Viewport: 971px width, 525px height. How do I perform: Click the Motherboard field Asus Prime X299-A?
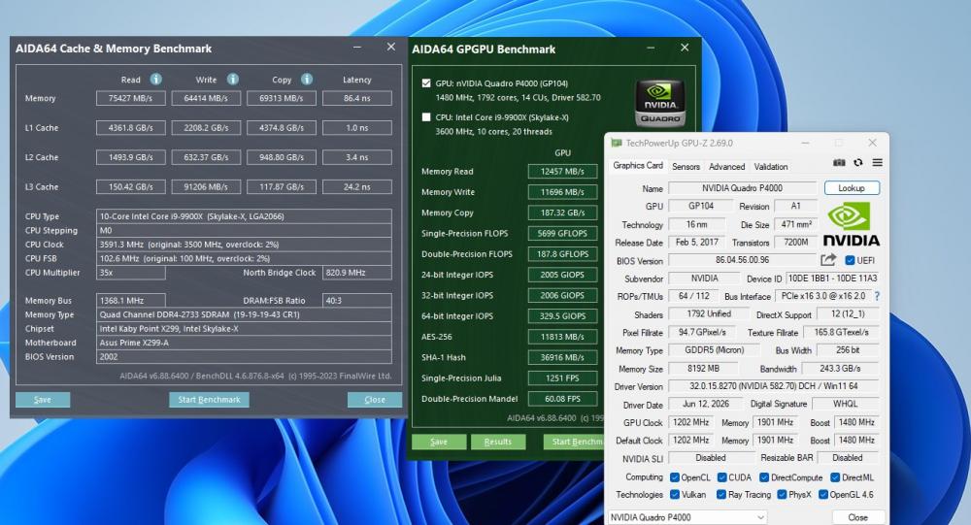(x=244, y=343)
